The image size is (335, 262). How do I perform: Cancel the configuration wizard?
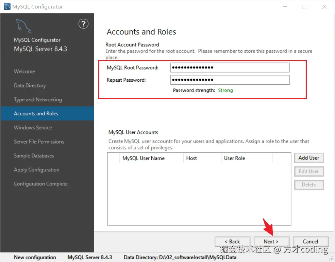pos(311,242)
